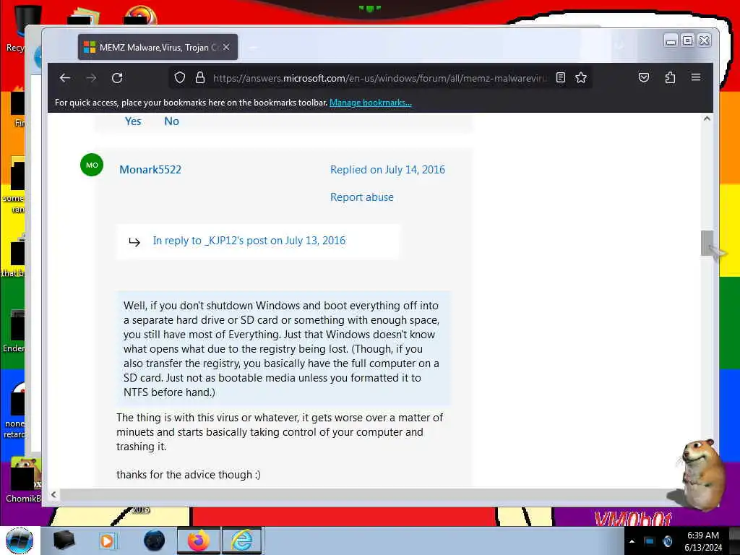Image resolution: width=740 pixels, height=555 pixels.
Task: Click the vertical scrollbar up arrow
Action: point(707,119)
